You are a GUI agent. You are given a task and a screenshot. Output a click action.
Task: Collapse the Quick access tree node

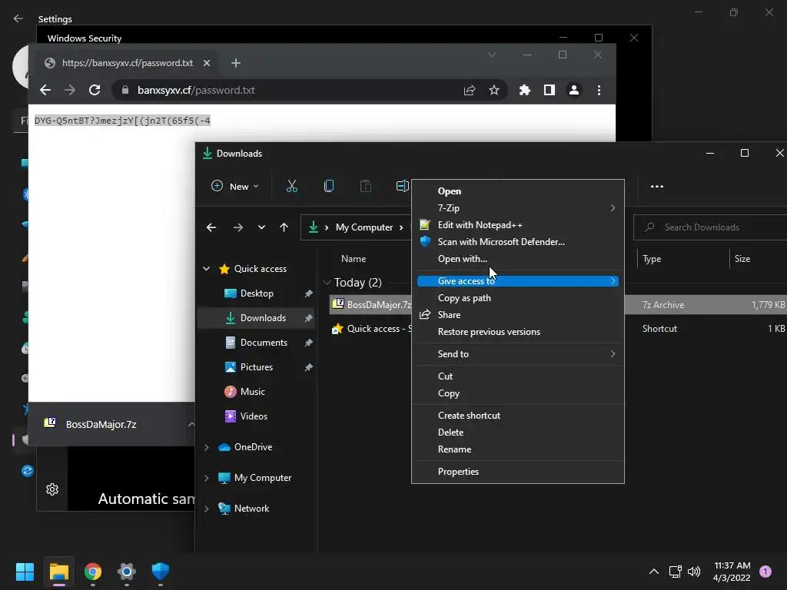pyautogui.click(x=206, y=269)
